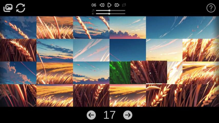The width and height of the screenshot is (219, 123).
Task: Click the track number 06 label
Action: pos(94,5)
